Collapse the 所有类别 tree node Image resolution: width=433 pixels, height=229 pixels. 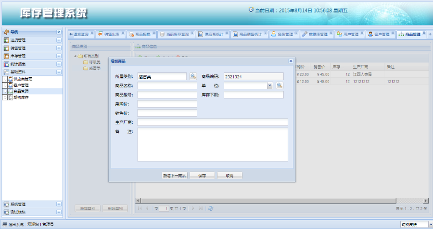click(x=75, y=56)
